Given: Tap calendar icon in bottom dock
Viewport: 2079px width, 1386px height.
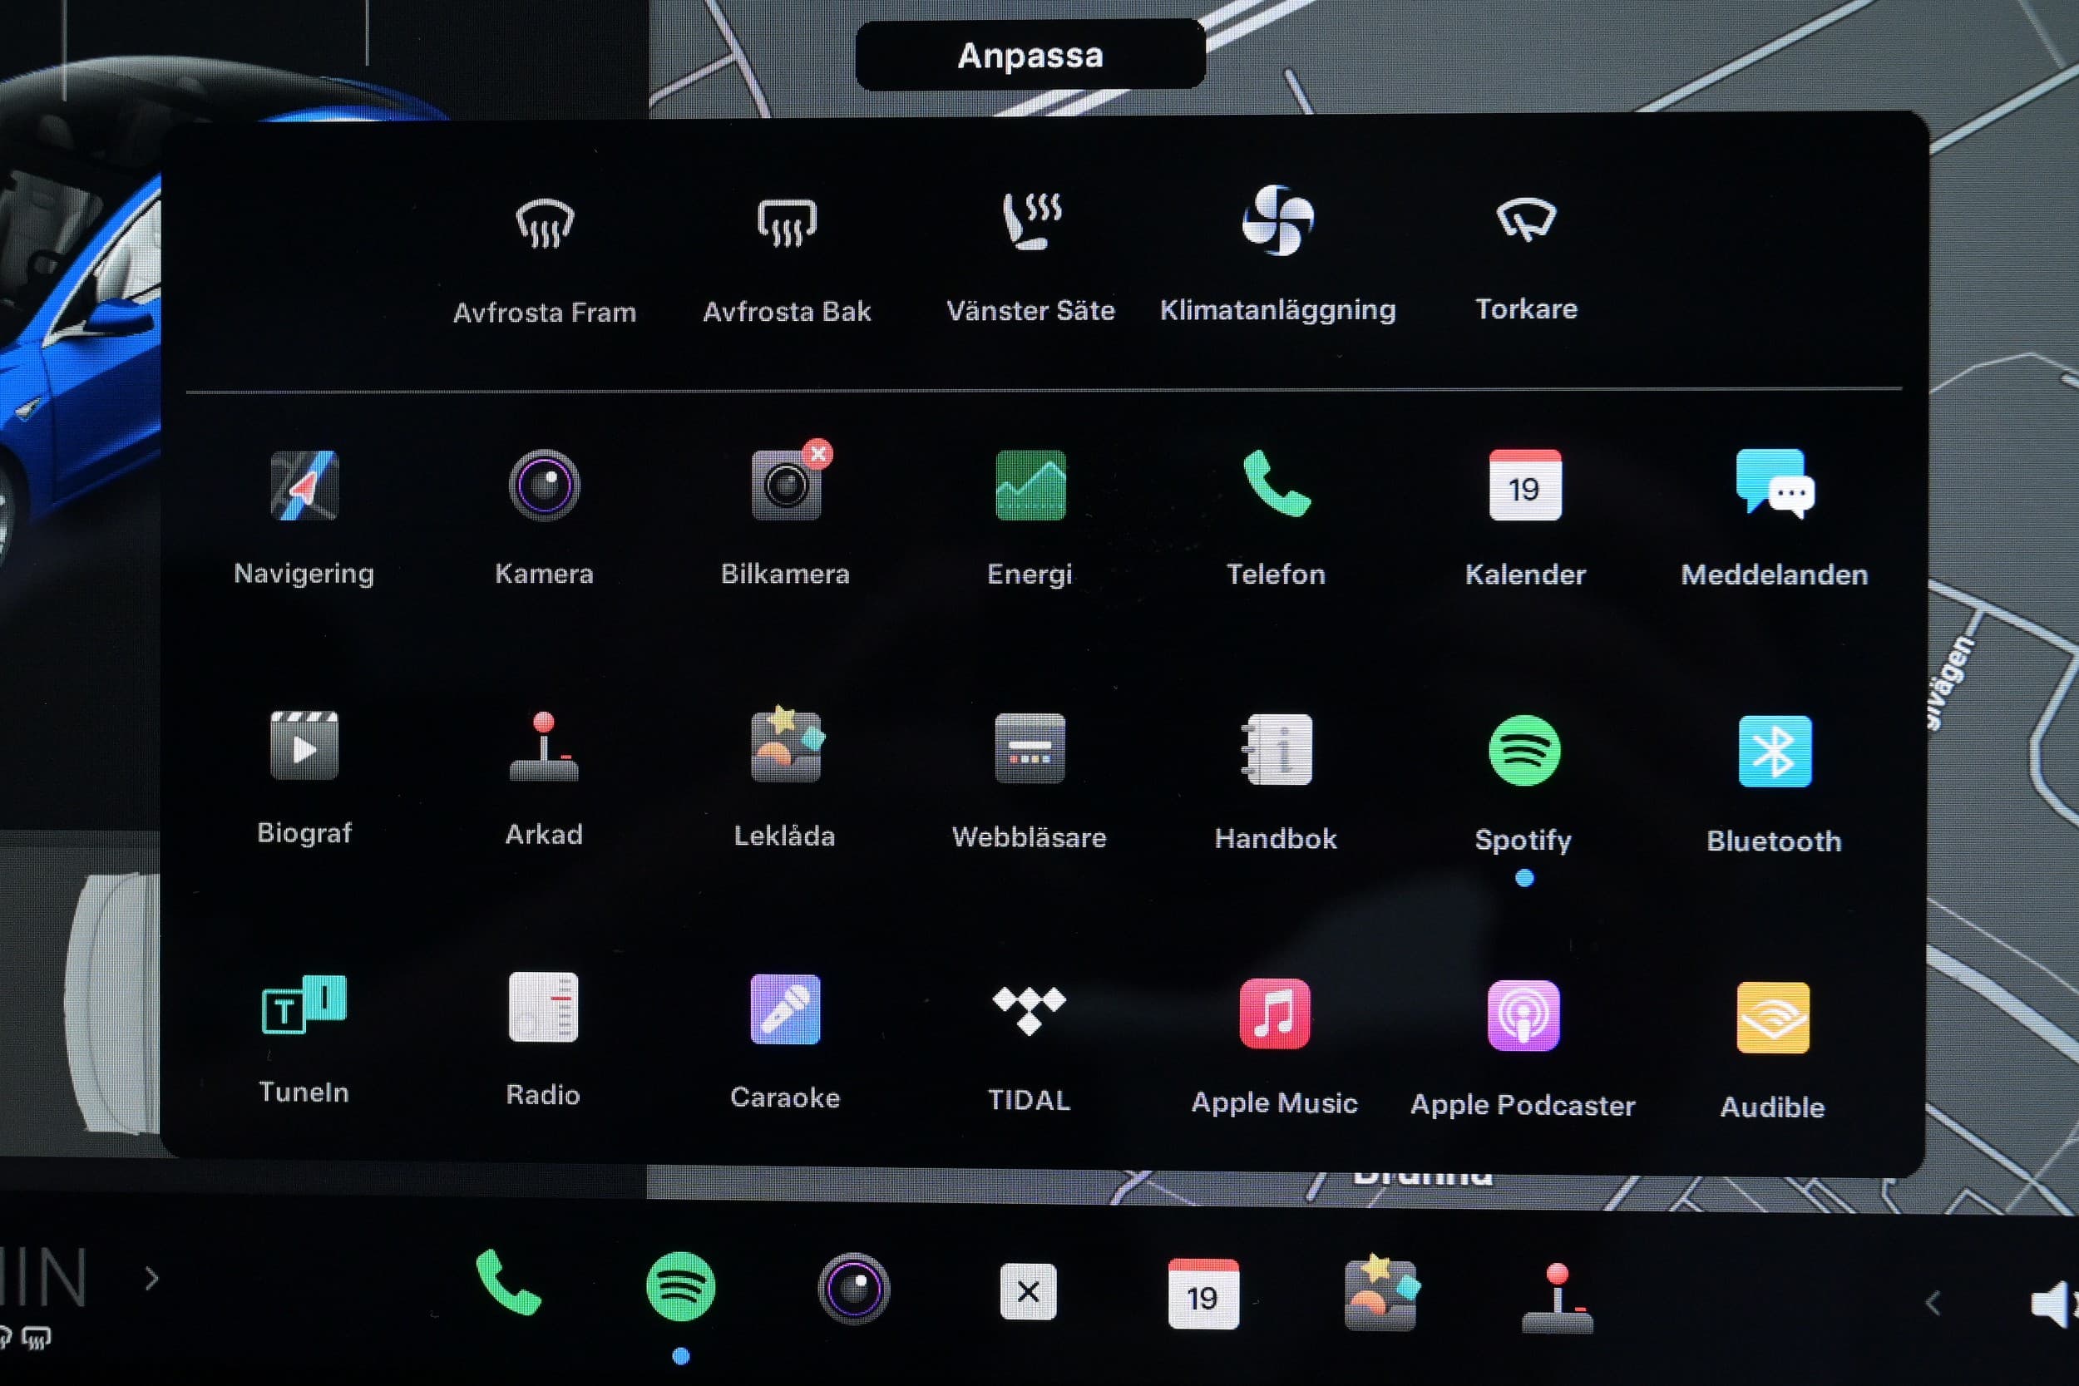Looking at the screenshot, I should coord(1203,1294).
